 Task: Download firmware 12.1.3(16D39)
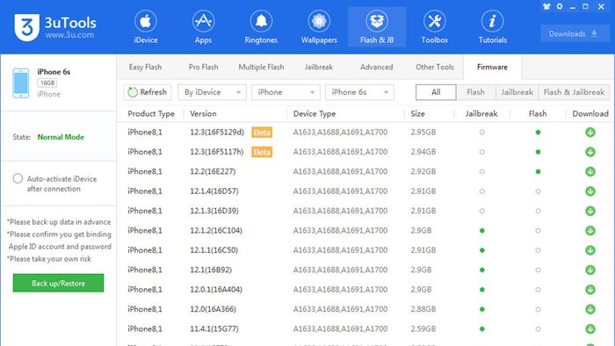pyautogui.click(x=590, y=211)
